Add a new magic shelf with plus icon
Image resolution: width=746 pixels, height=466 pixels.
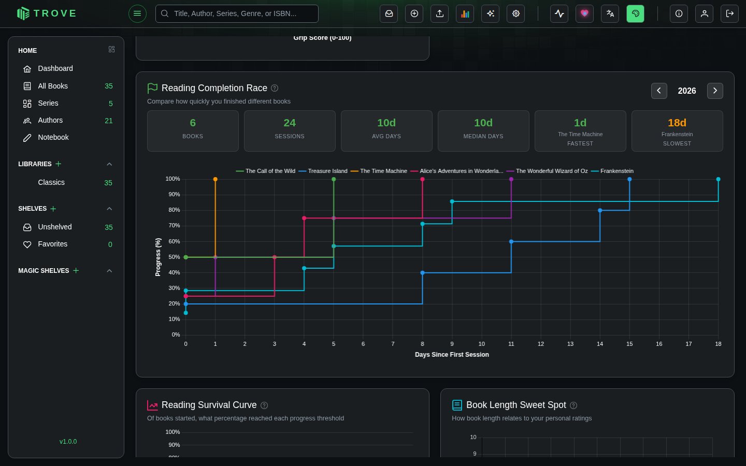point(76,271)
